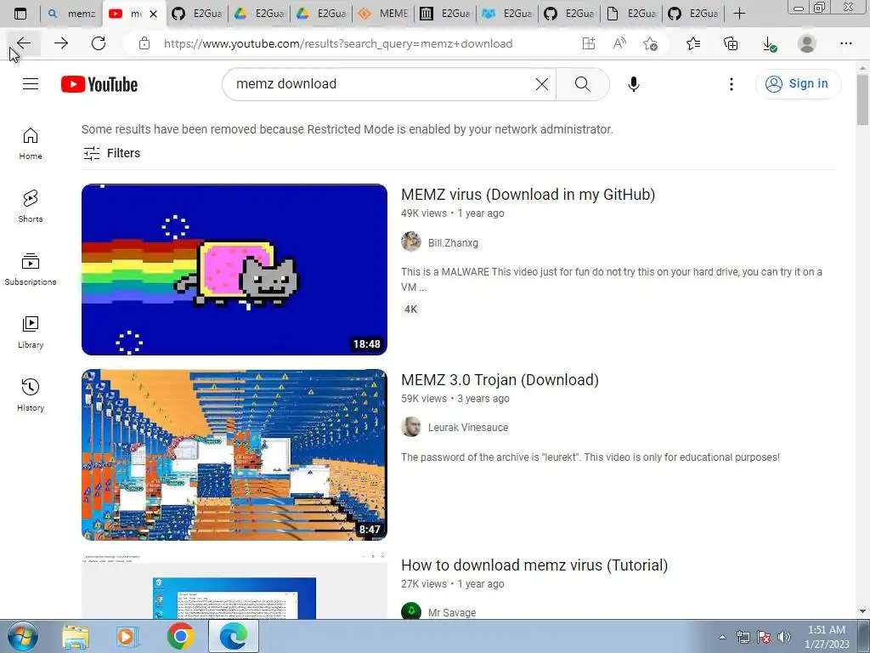Click the scrollbar down arrow
870x653 pixels.
coord(862,611)
